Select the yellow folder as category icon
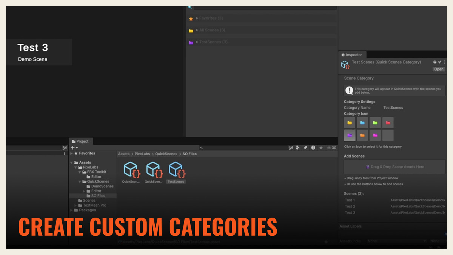Screen dimensions: 453x255 [350, 122]
